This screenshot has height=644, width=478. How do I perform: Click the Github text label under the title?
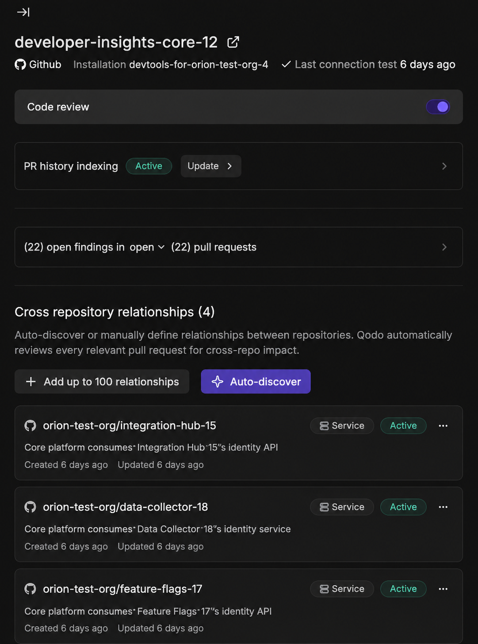click(x=45, y=65)
